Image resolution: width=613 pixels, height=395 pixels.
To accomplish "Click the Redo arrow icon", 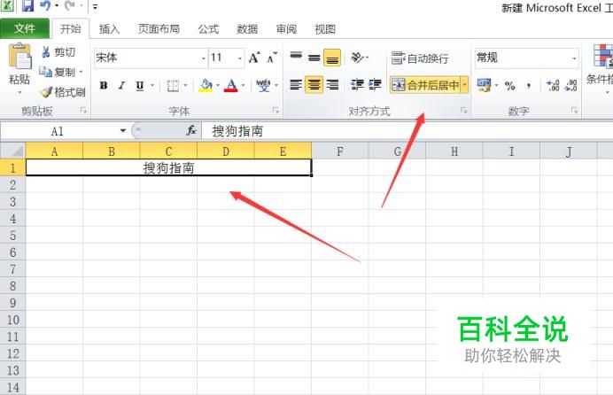I will (x=70, y=5).
